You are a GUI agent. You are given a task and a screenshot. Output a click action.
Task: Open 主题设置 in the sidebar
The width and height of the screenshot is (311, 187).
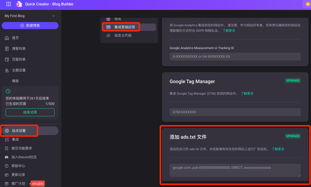19,70
